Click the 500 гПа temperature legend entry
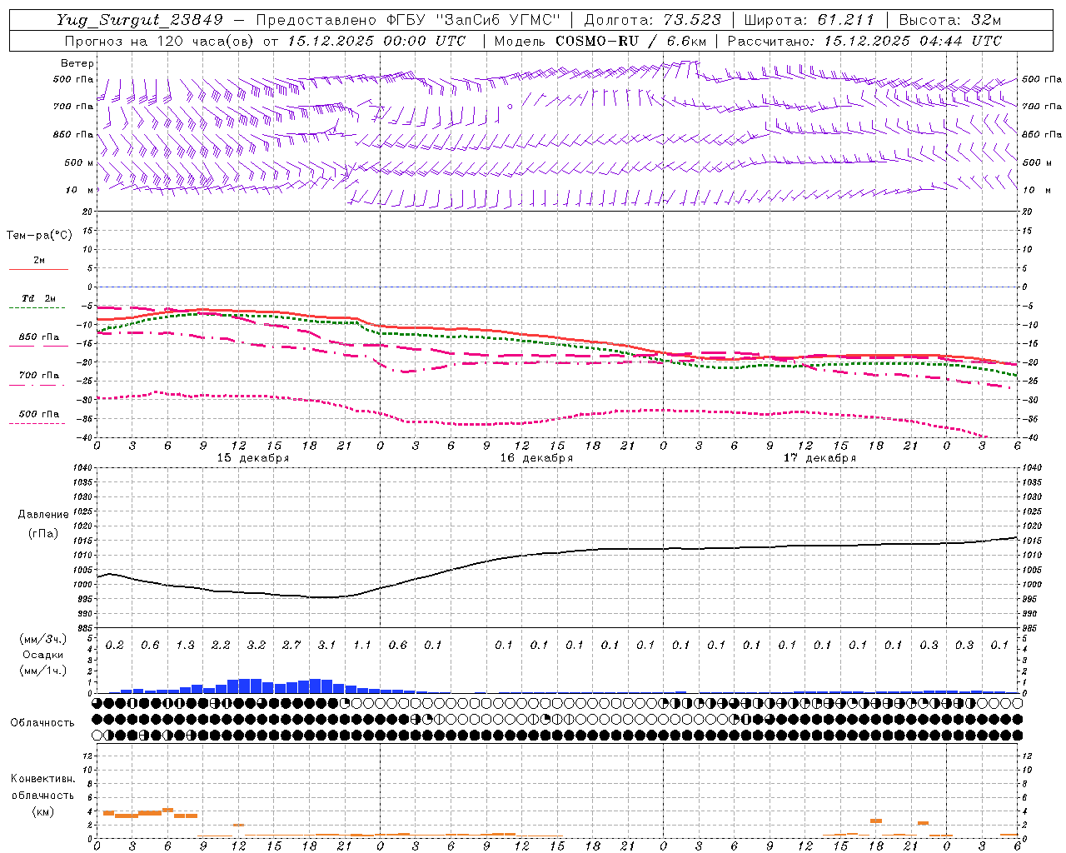 click(38, 414)
